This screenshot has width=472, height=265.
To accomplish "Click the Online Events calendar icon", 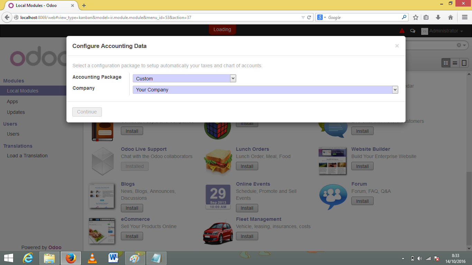I will pyautogui.click(x=217, y=197).
